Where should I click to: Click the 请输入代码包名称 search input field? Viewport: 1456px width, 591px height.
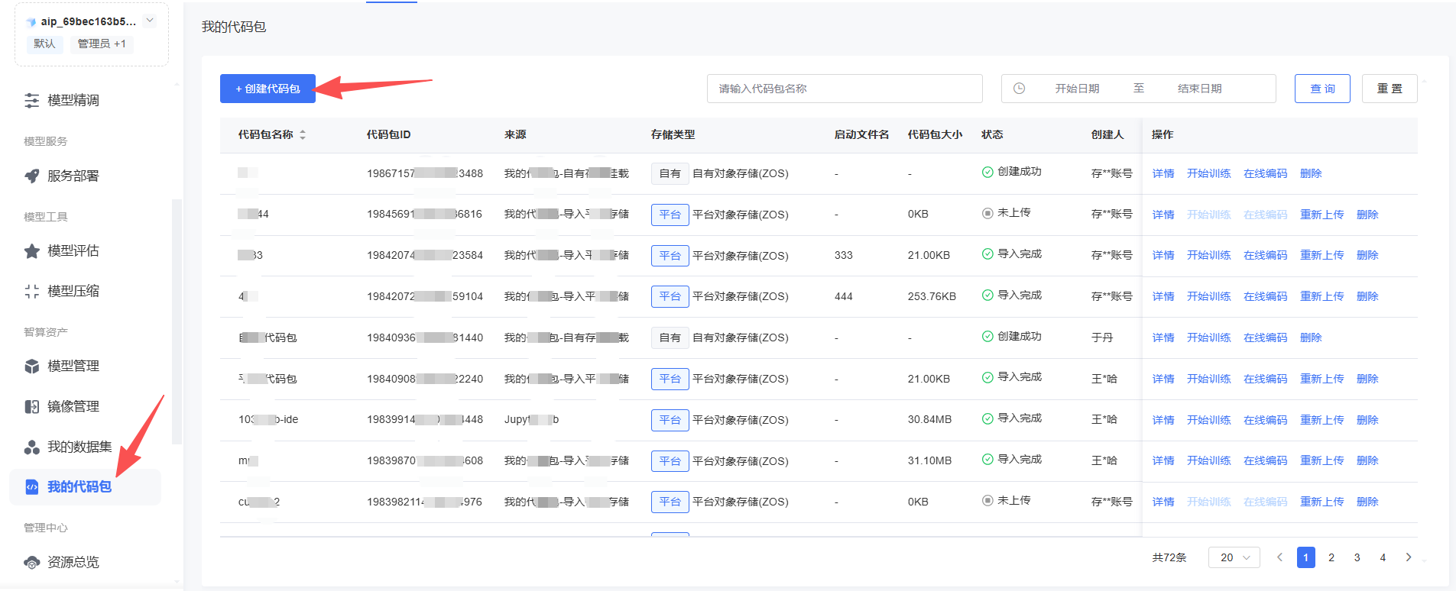coord(844,89)
